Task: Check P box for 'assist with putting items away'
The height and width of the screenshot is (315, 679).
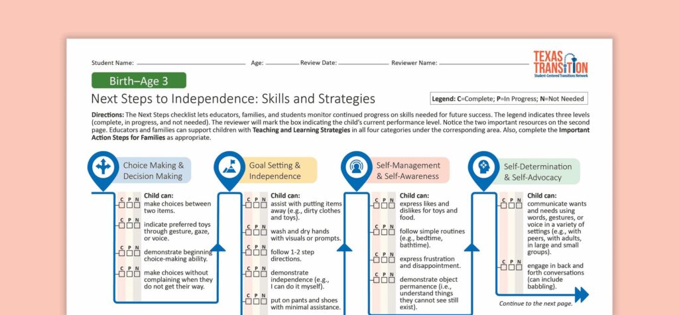Action: tap(256, 205)
